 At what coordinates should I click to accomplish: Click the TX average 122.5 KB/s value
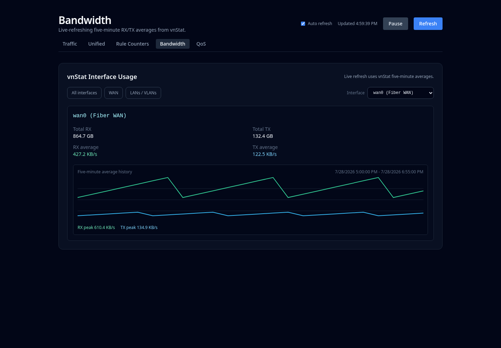coord(264,154)
